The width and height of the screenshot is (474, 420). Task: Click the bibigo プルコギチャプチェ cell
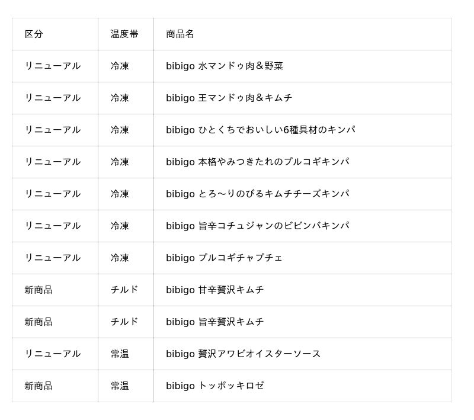pyautogui.click(x=225, y=258)
